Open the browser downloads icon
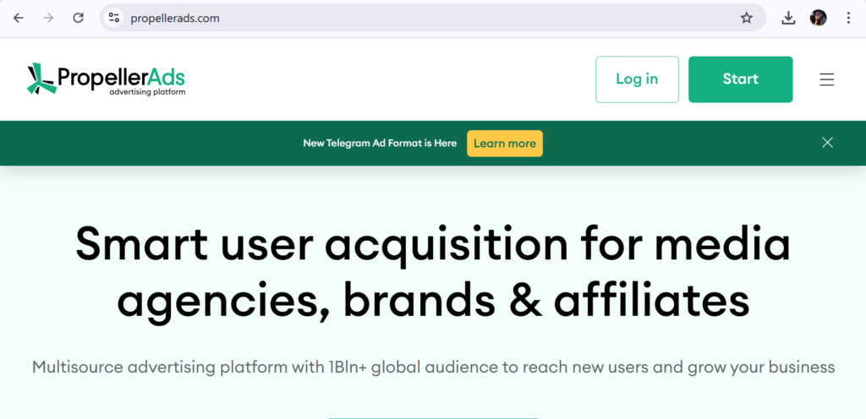The width and height of the screenshot is (866, 419). (788, 19)
